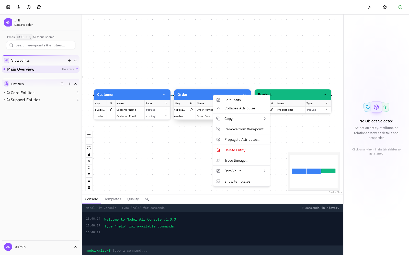Collapse the Product entity chevron
The width and height of the screenshot is (409, 255).
[325, 95]
